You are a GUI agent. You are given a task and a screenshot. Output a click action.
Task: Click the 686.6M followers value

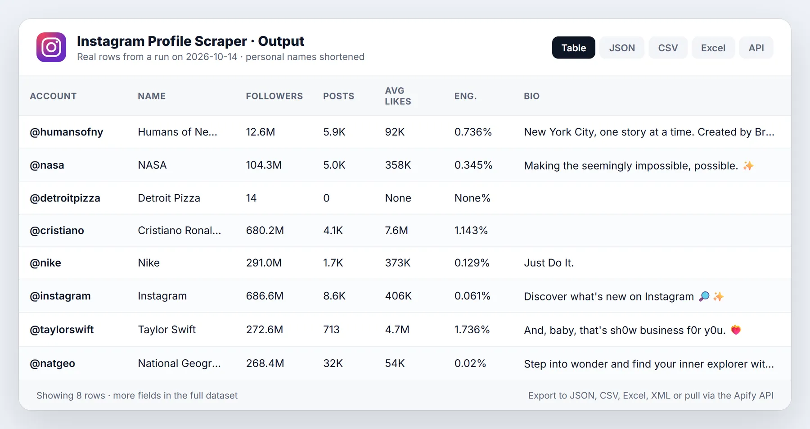(x=265, y=296)
